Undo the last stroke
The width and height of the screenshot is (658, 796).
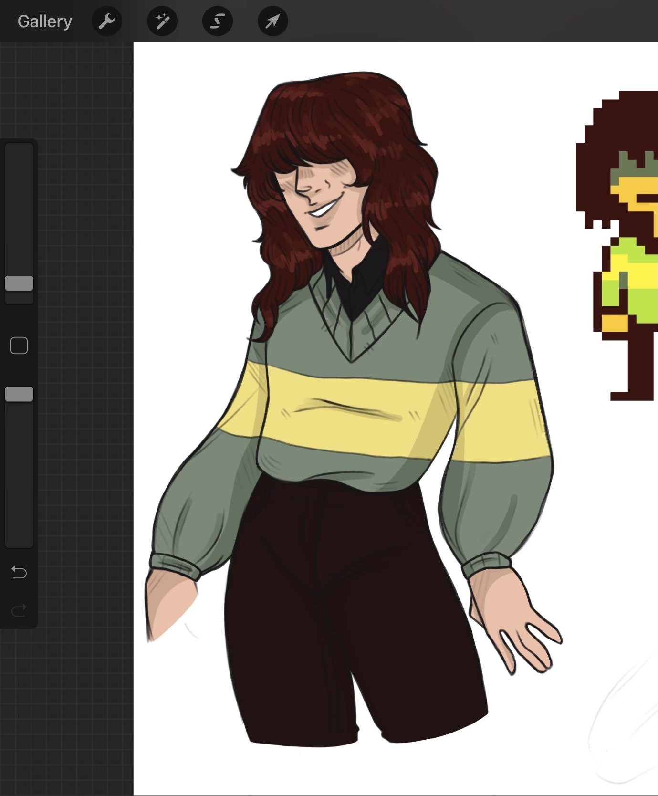pyautogui.click(x=19, y=571)
